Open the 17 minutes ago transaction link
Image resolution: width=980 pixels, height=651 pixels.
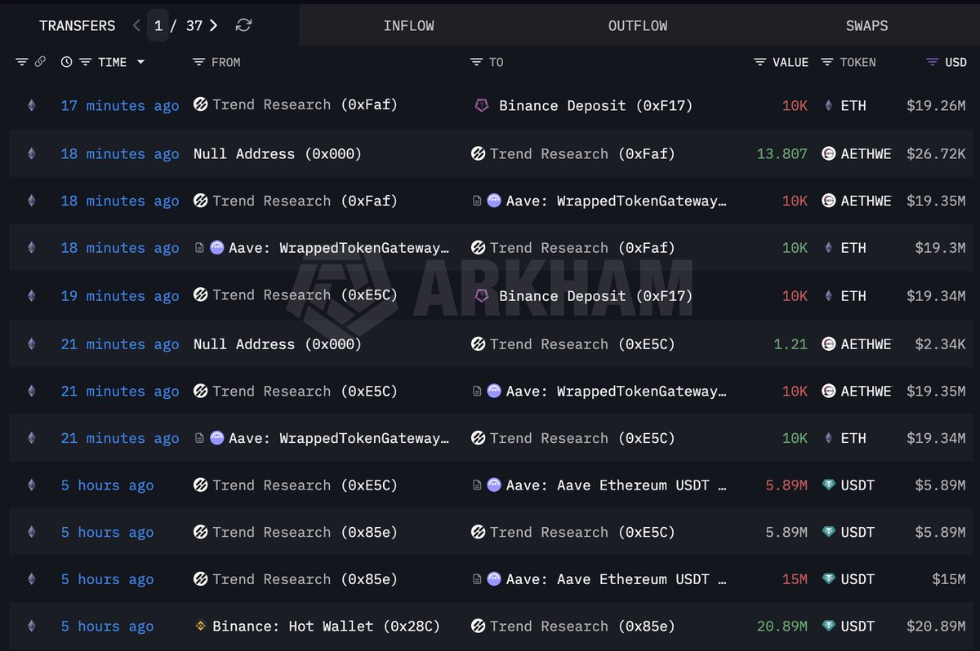pos(120,105)
